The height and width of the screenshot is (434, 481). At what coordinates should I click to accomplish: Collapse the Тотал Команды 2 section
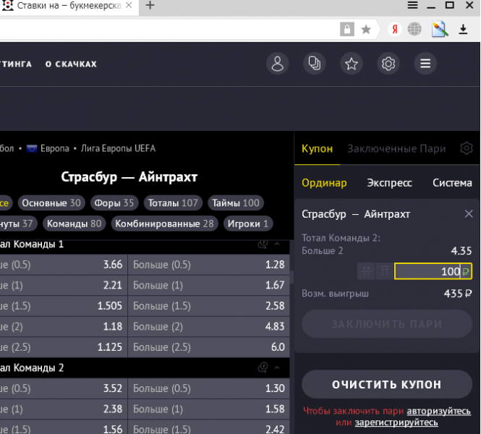point(277,367)
